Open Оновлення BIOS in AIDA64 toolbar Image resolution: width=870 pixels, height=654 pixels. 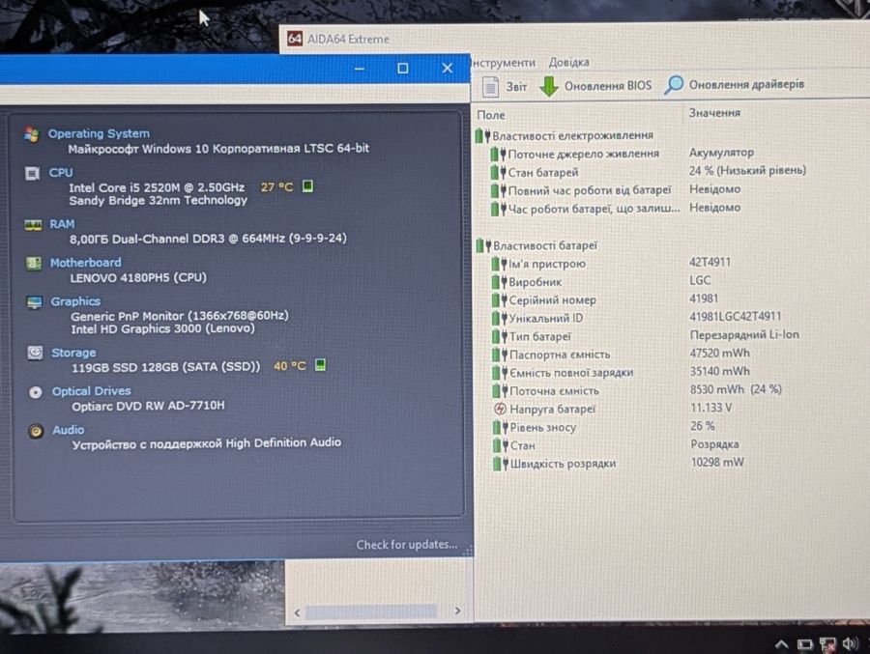coord(608,85)
